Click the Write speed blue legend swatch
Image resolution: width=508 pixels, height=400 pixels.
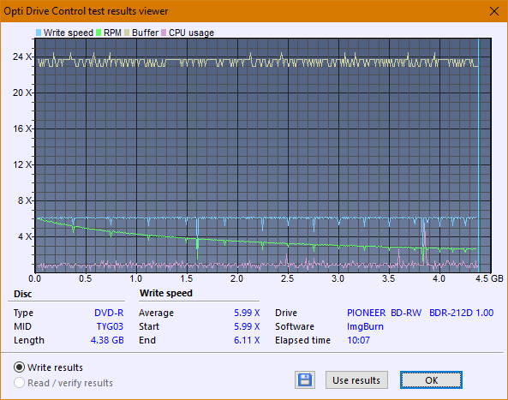tap(39, 33)
